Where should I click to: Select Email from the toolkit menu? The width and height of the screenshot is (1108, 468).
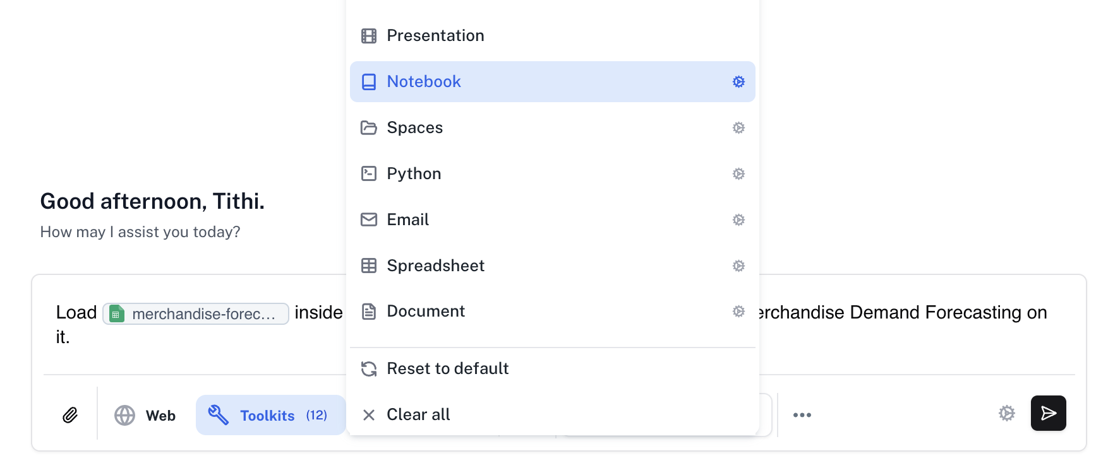(407, 220)
